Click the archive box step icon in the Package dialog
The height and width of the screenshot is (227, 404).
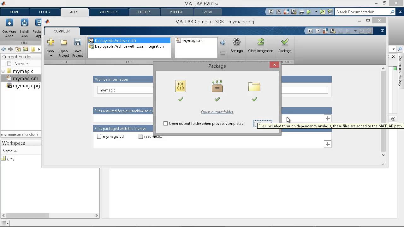[217, 86]
